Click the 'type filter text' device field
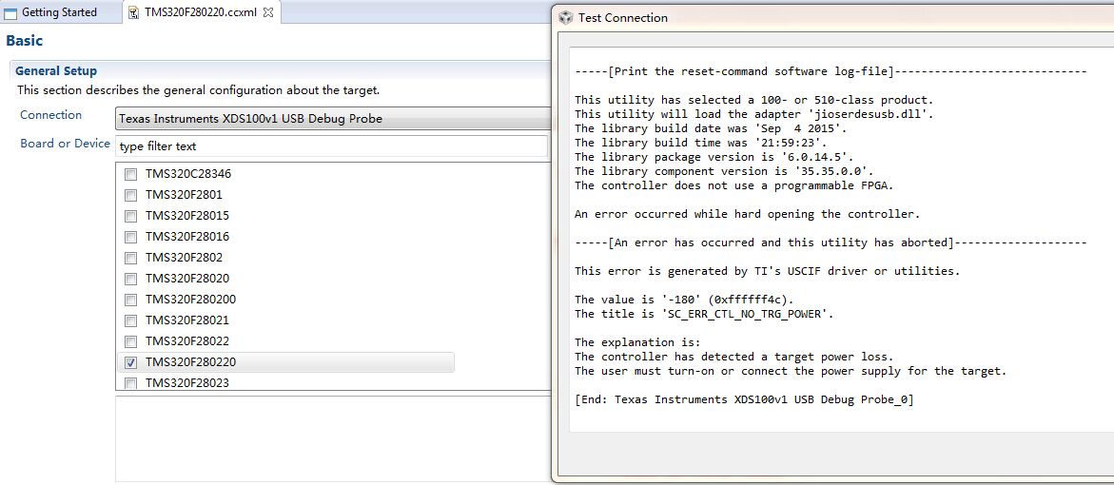 point(331,146)
